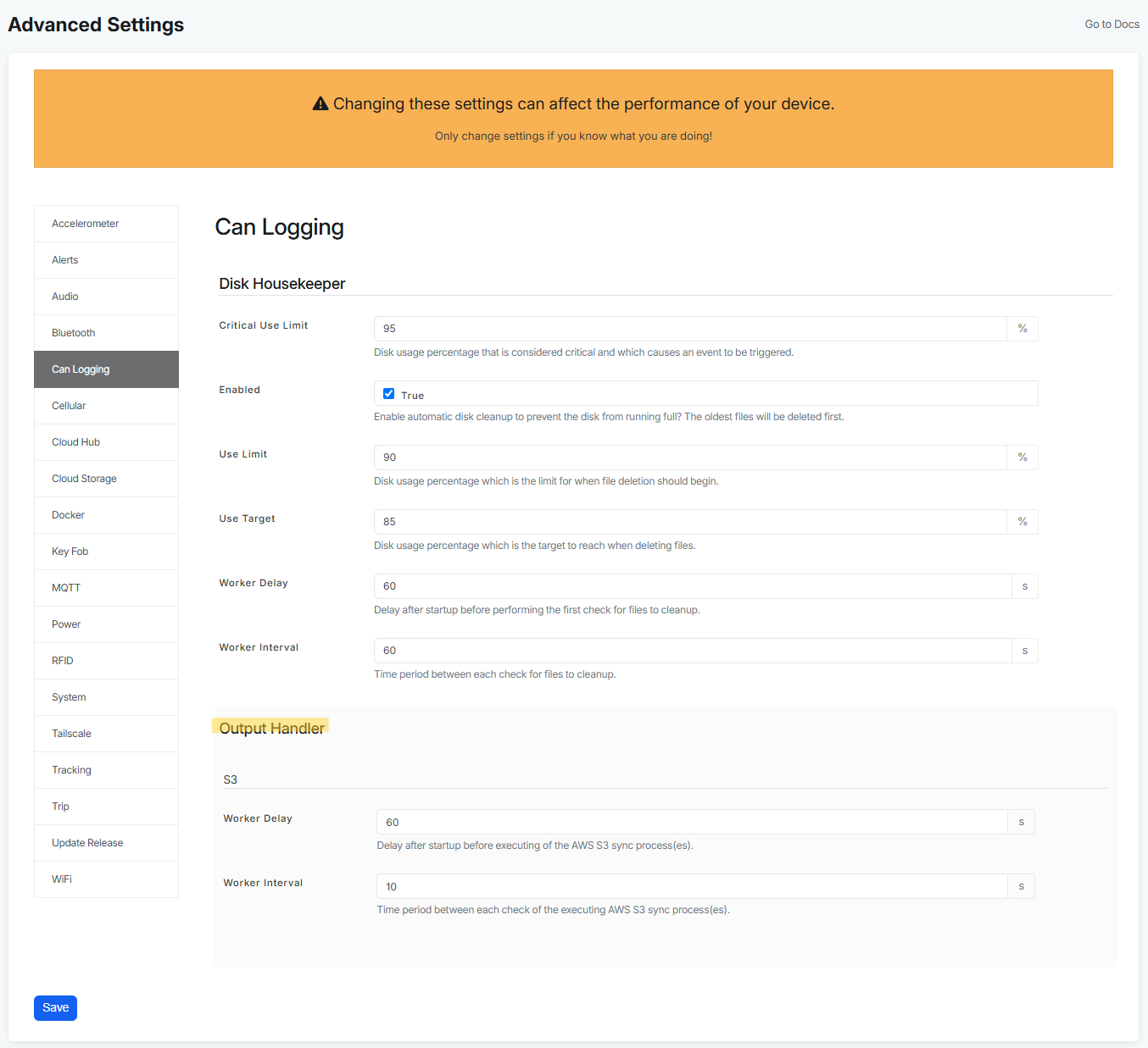Viewport: 1148px width, 1048px height.
Task: Go to the Bluetooth settings
Action: [106, 333]
